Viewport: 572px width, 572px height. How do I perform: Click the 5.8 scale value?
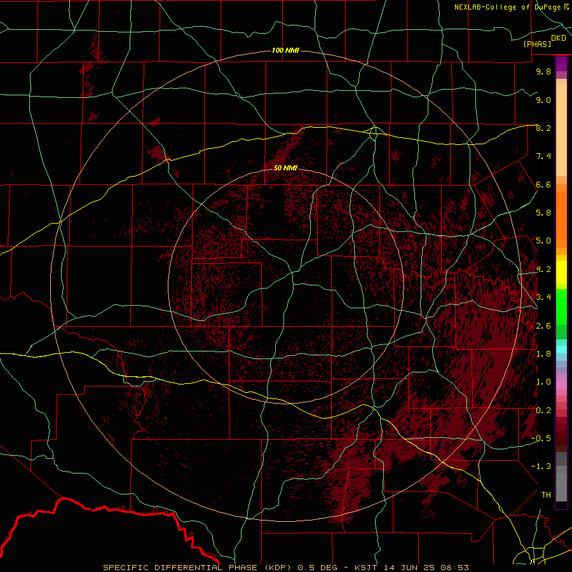(x=543, y=213)
